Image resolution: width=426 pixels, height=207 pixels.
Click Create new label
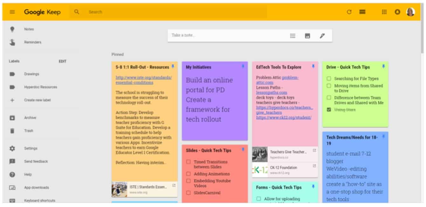pyautogui.click(x=38, y=100)
